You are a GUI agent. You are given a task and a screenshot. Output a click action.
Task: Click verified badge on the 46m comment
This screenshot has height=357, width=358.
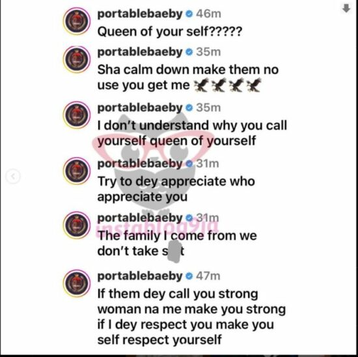(189, 14)
